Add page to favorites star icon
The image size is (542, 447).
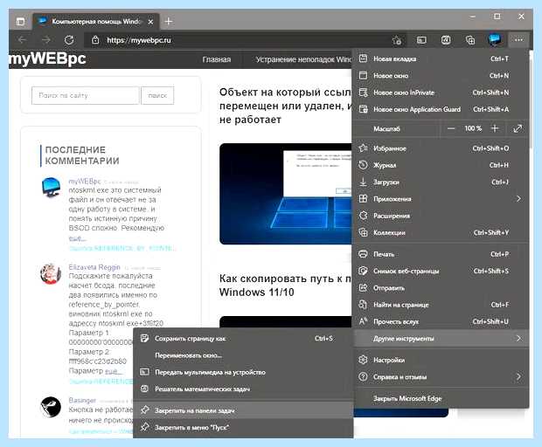coord(397,40)
